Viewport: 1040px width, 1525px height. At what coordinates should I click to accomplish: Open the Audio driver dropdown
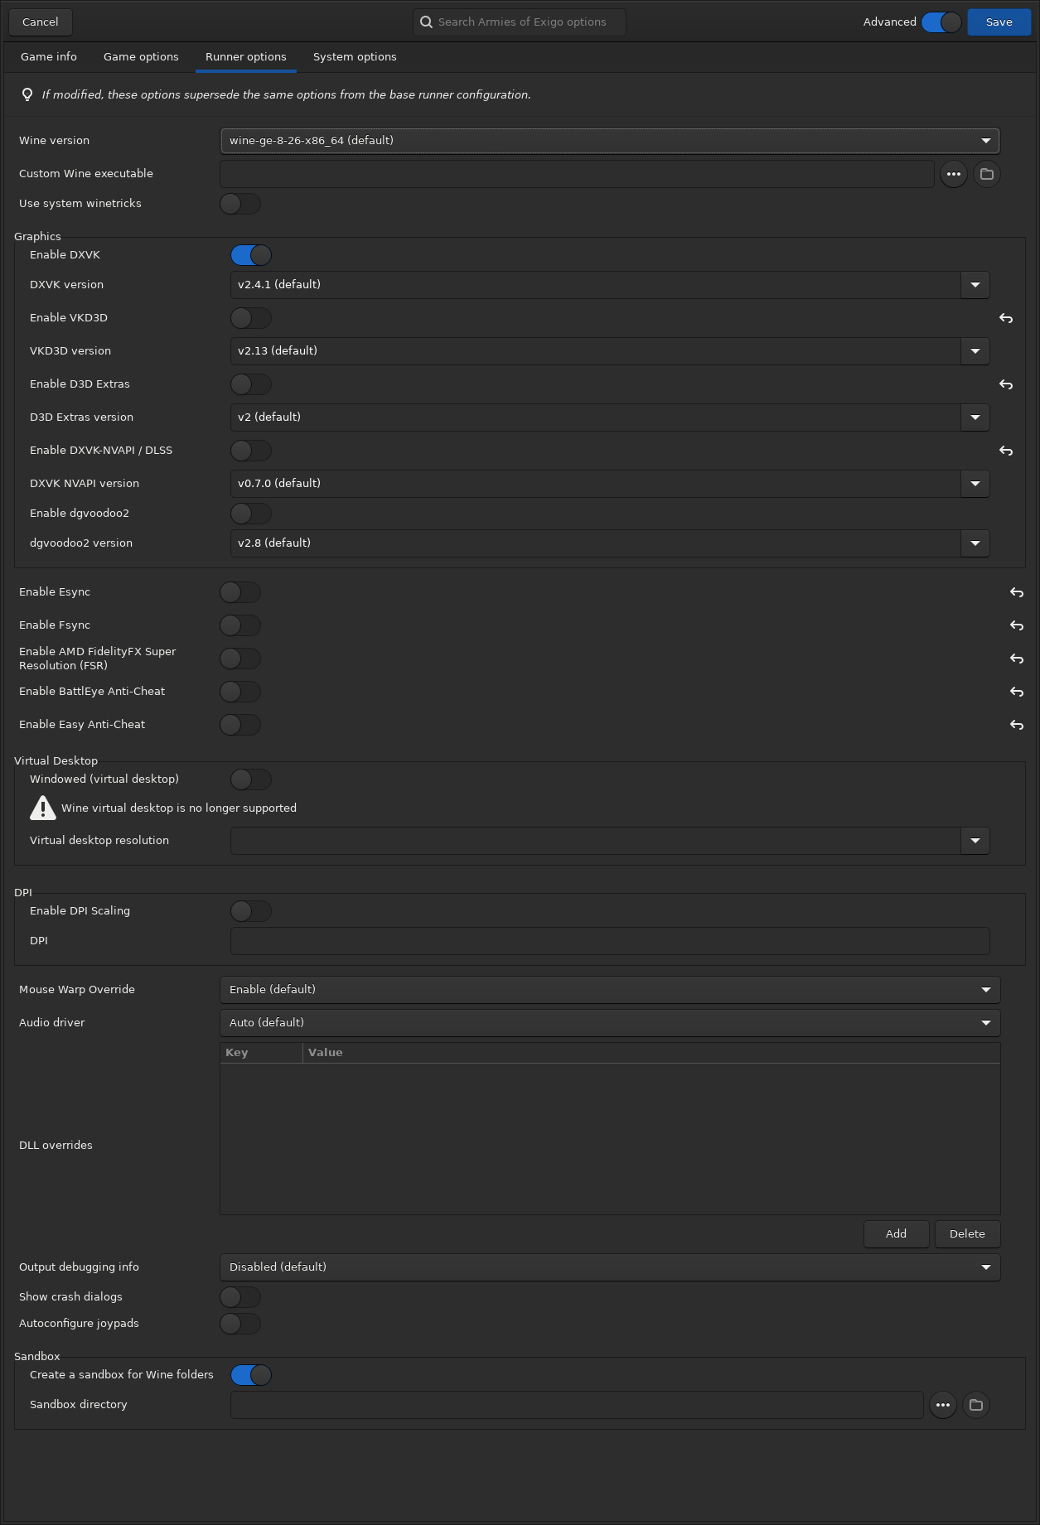tap(610, 1023)
